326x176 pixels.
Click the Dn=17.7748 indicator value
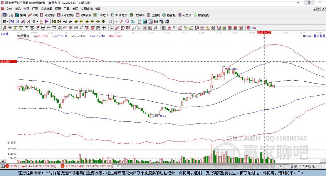(97, 36)
